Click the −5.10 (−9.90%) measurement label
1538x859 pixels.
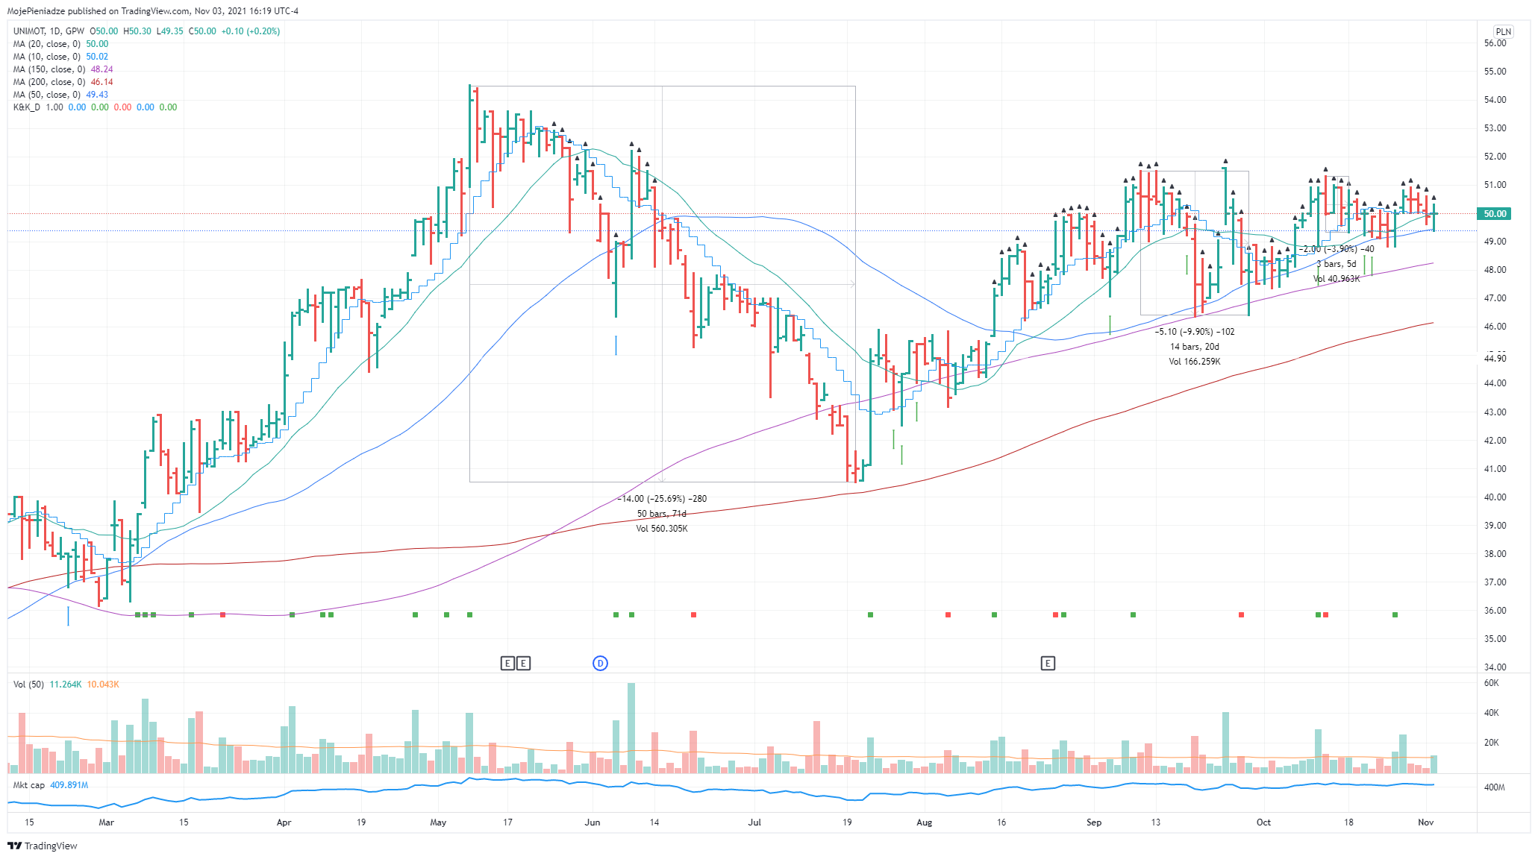1195,332
